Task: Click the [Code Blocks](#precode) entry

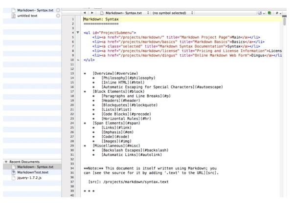Action: [x=126, y=114]
